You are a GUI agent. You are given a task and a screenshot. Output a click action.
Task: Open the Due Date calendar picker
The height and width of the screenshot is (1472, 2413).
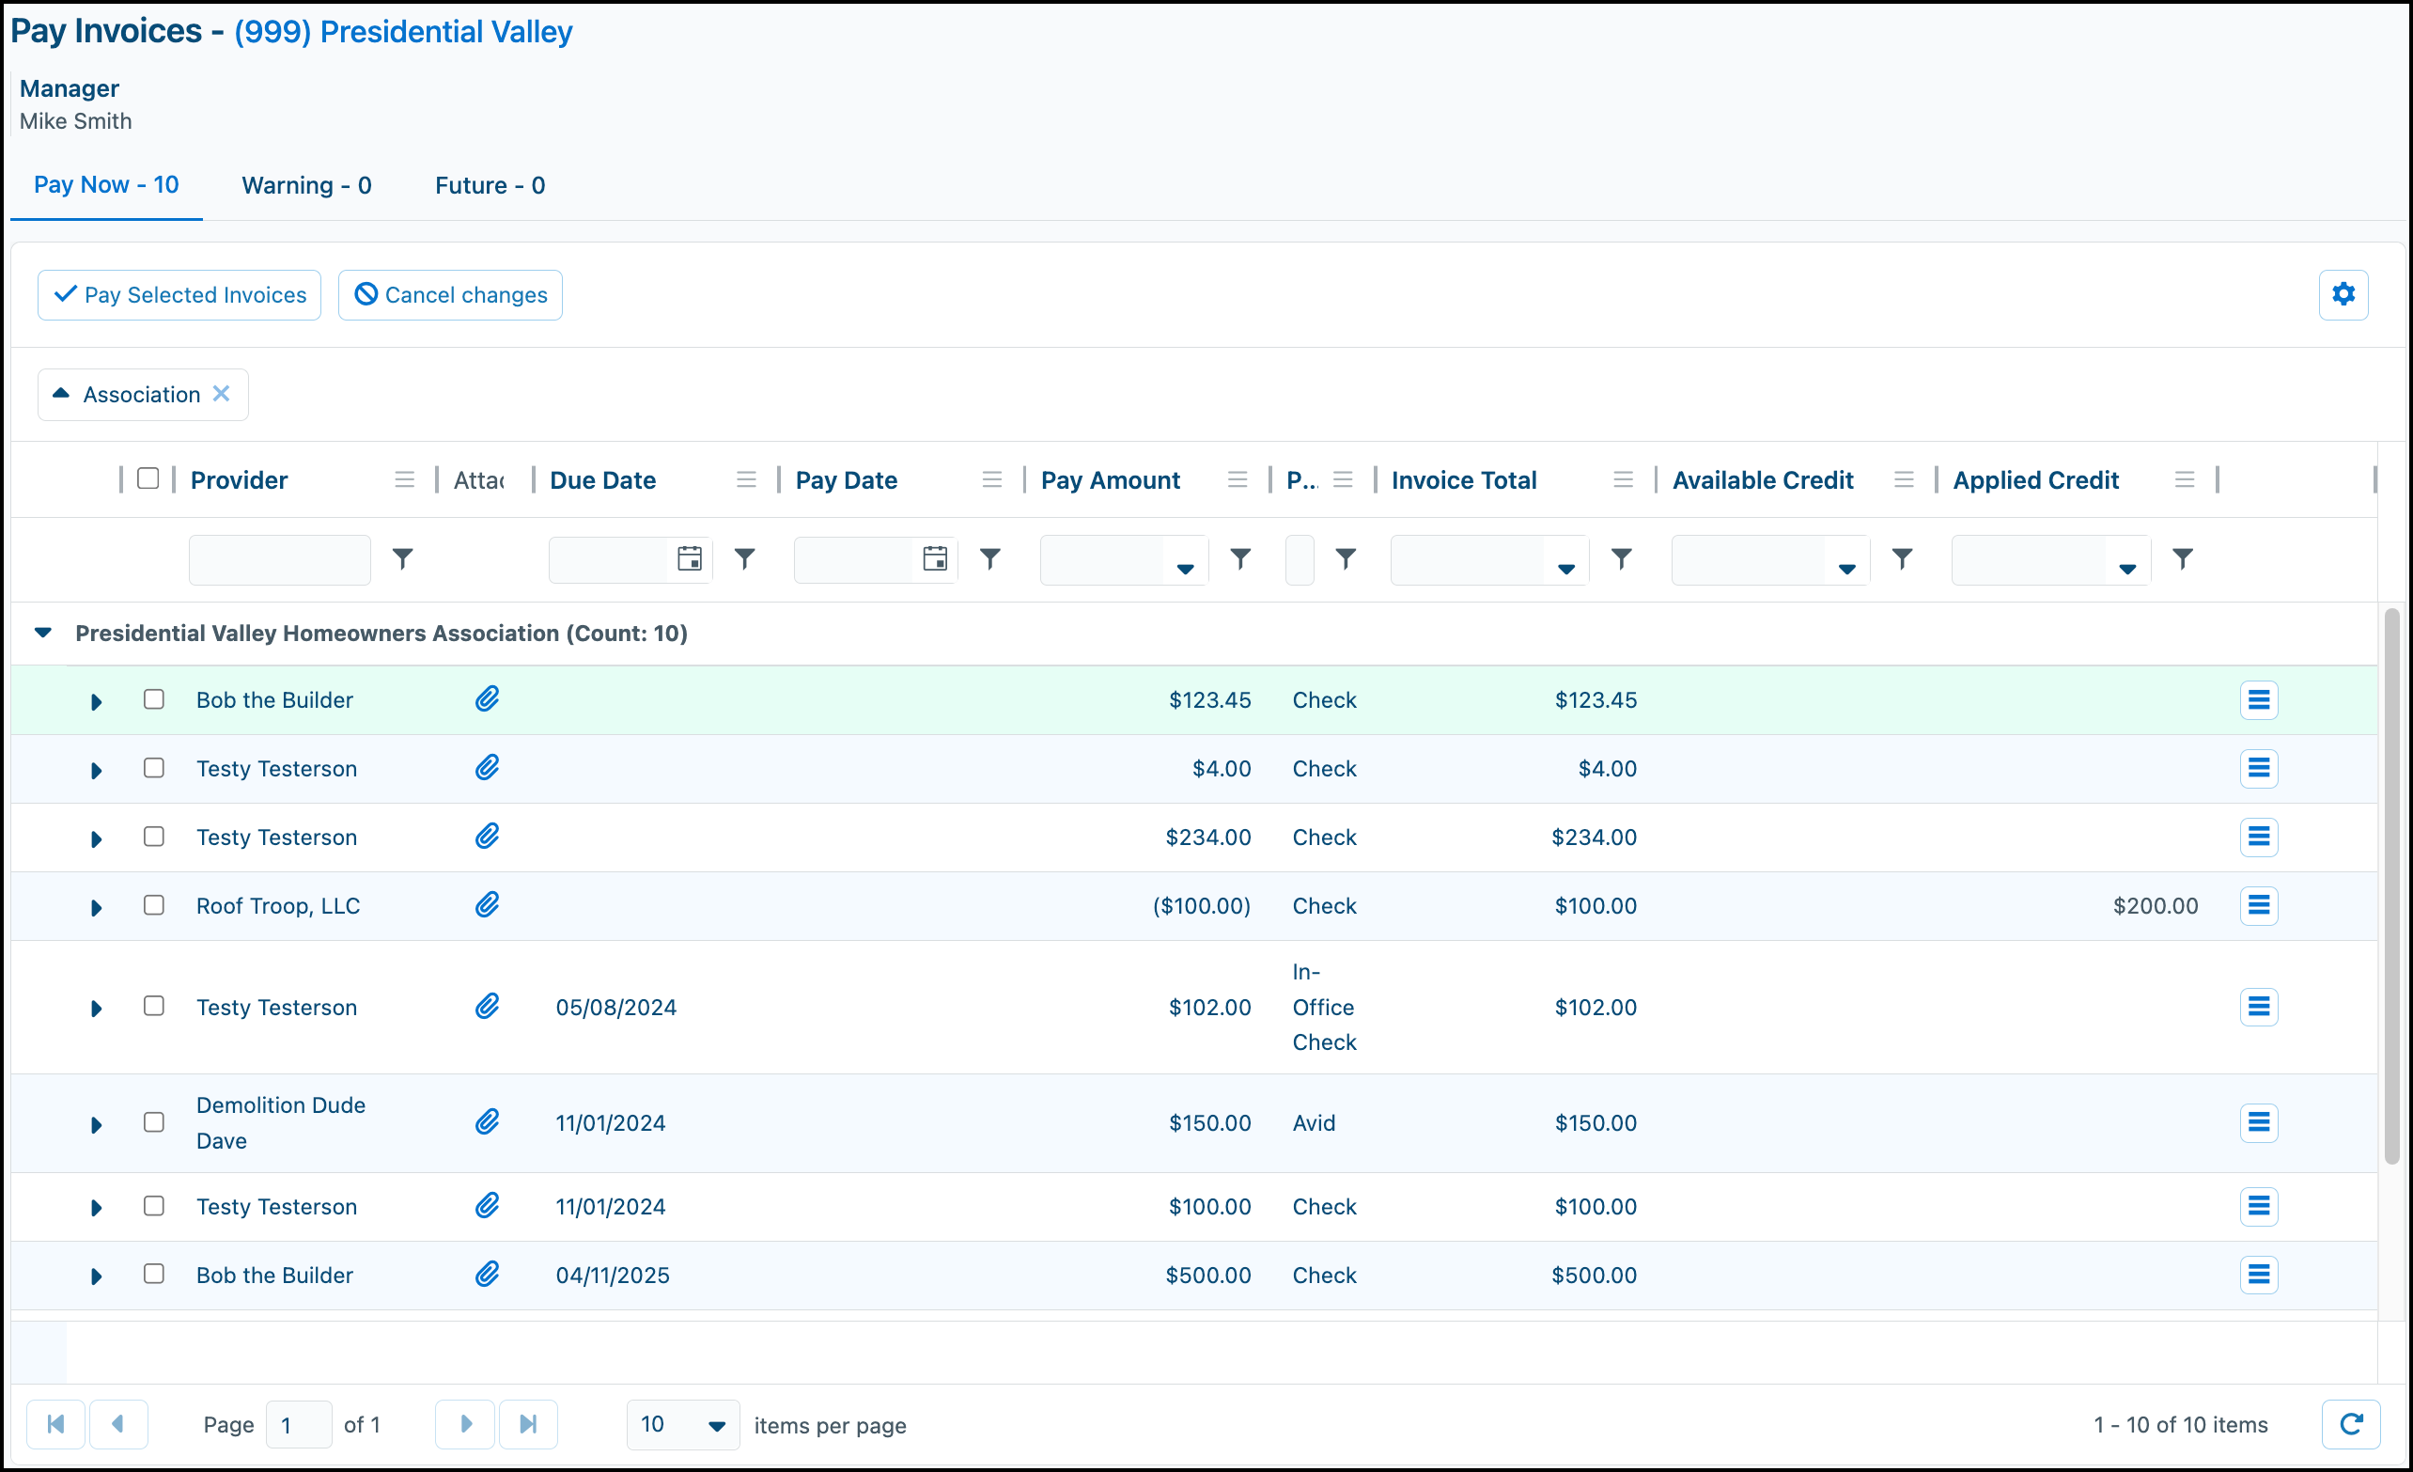coord(690,559)
